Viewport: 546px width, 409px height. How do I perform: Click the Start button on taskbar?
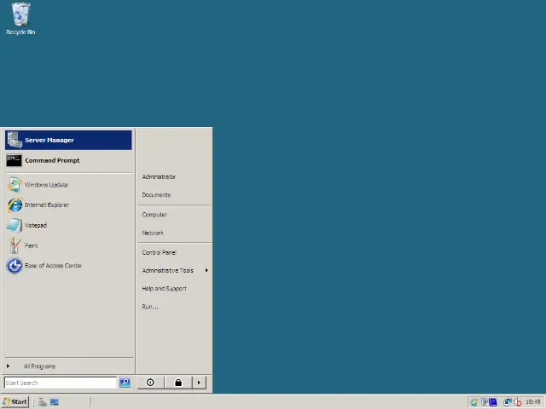[15, 402]
